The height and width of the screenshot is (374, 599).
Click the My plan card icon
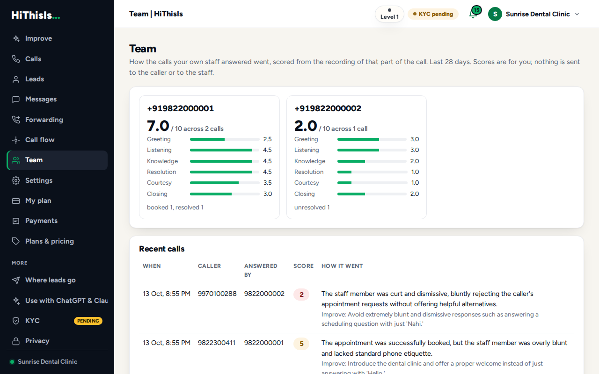click(x=16, y=201)
